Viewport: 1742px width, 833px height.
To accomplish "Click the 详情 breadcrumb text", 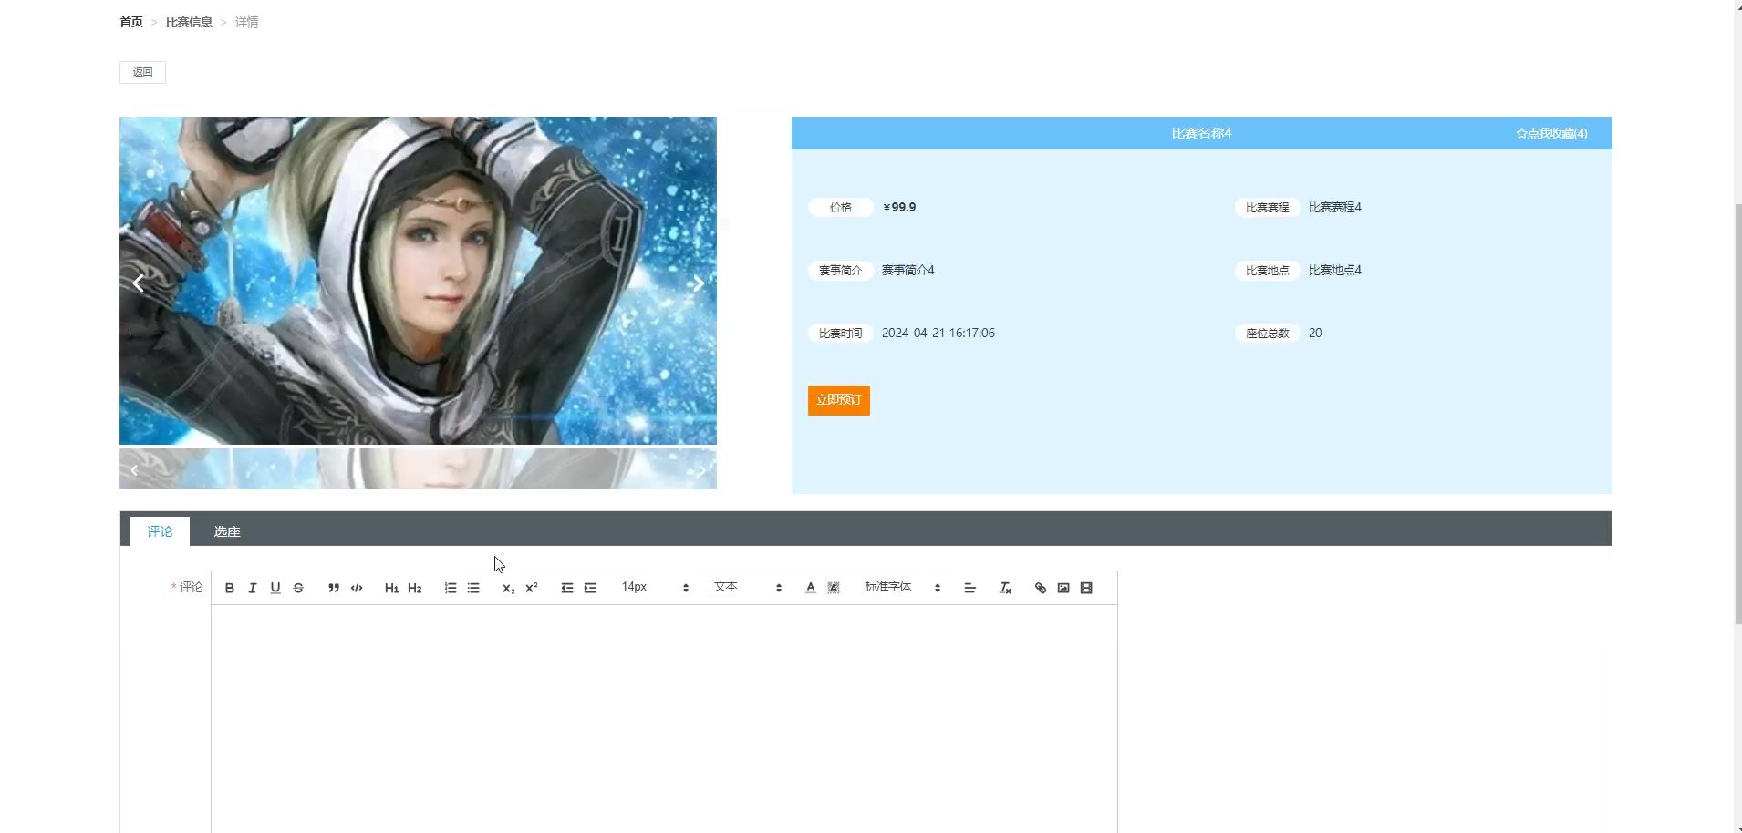I will [x=247, y=22].
